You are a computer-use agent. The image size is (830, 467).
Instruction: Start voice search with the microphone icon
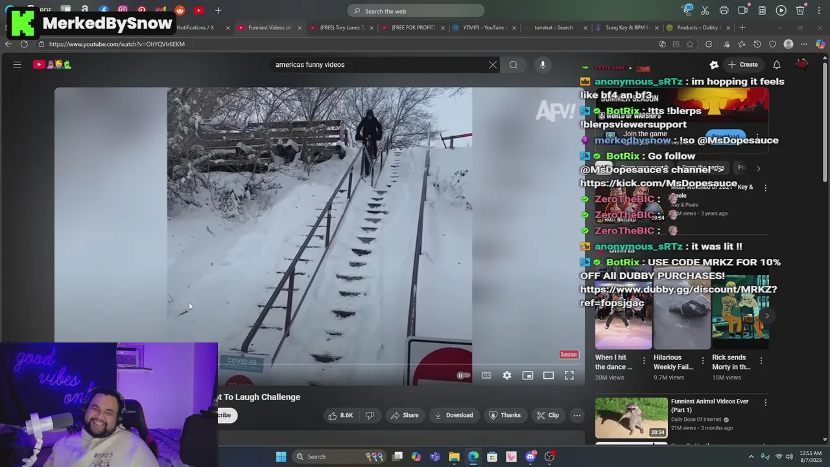(543, 65)
